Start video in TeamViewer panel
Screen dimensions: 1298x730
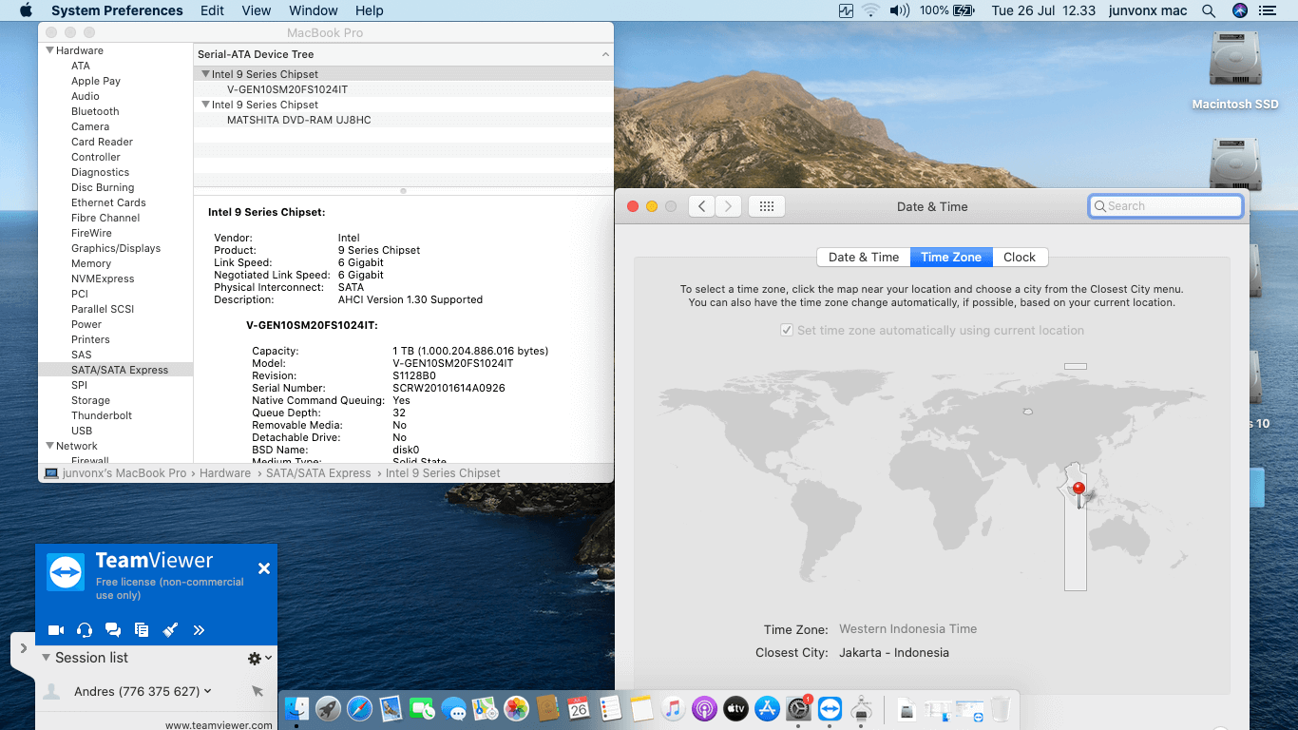[56, 630]
